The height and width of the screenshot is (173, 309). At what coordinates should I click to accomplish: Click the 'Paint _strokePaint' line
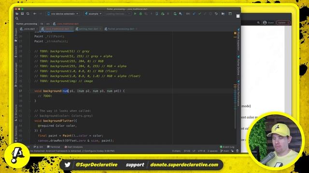51,41
